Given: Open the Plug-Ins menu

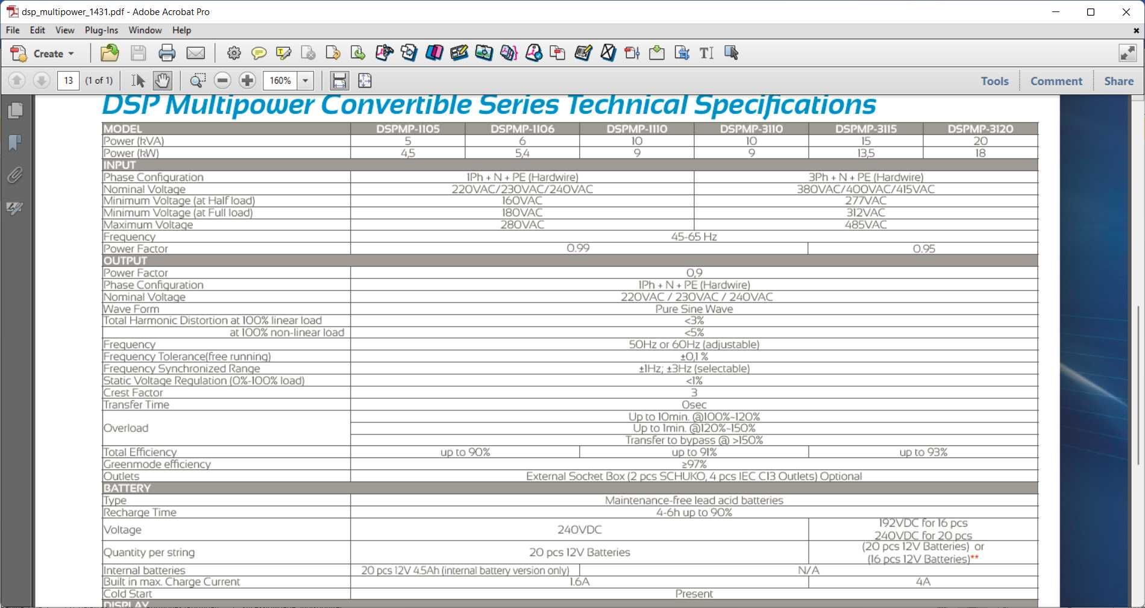Looking at the screenshot, I should click(x=101, y=30).
